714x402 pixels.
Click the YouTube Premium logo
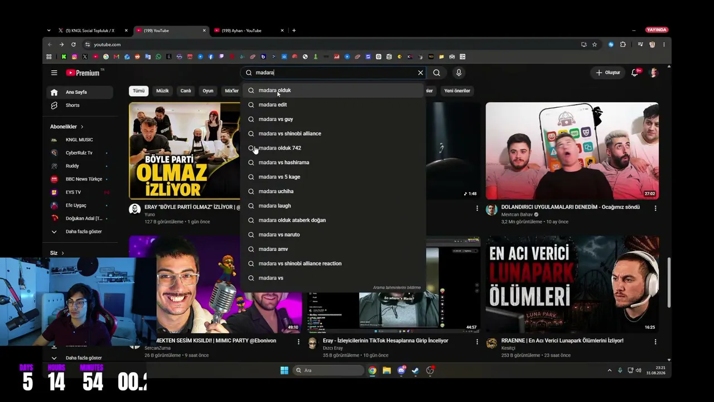(x=83, y=73)
